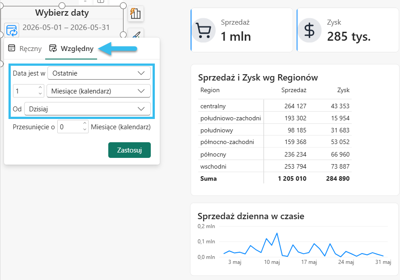Click the total profit 284 890
400x280 pixels.
click(x=338, y=178)
